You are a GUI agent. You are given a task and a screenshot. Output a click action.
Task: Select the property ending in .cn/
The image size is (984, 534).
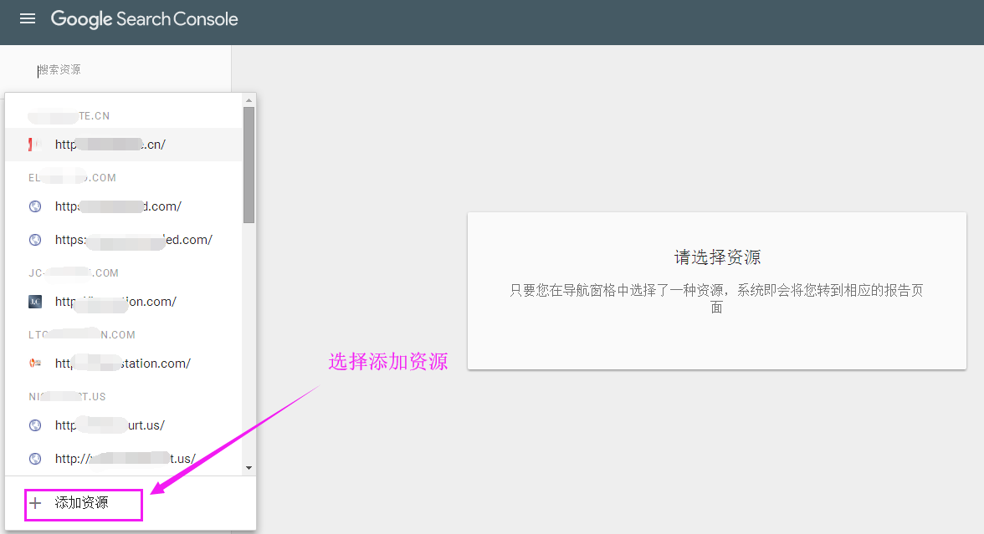pyautogui.click(x=123, y=145)
